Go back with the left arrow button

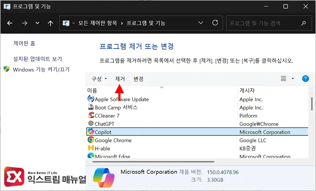[10, 23]
